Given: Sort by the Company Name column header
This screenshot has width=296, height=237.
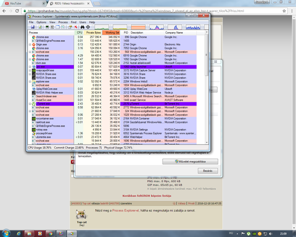Looking at the screenshot, I should [180, 33].
